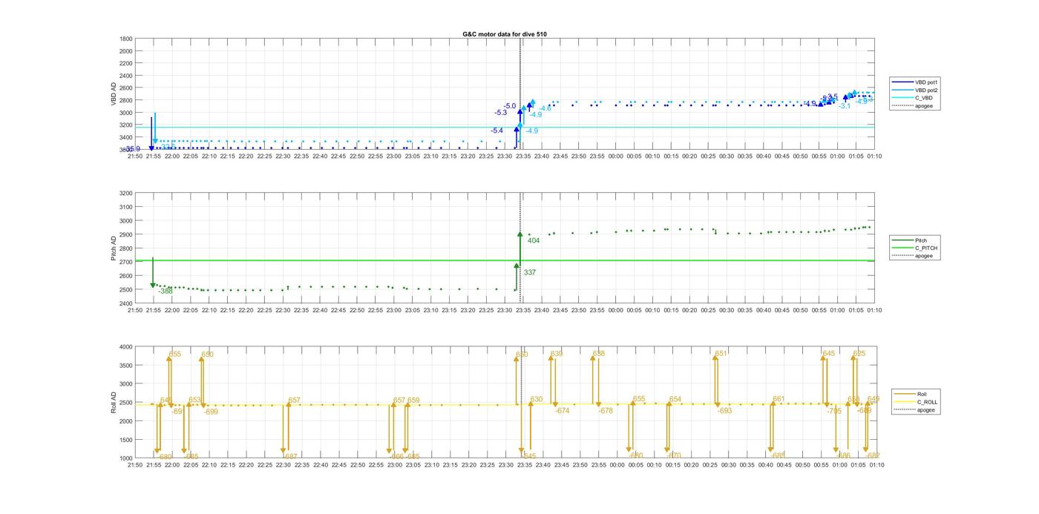Click the '-687' roll move label
This screenshot has width=1039, height=514.
tap(290, 457)
